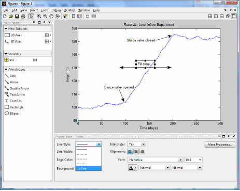
Task: Select the 'Fill time' text box in plot
Action: tap(145, 64)
